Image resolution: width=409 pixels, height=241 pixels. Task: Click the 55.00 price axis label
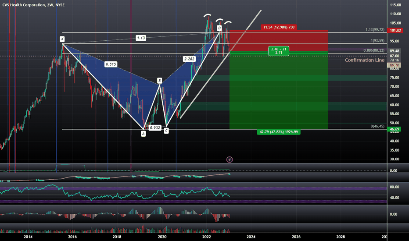point(395,113)
